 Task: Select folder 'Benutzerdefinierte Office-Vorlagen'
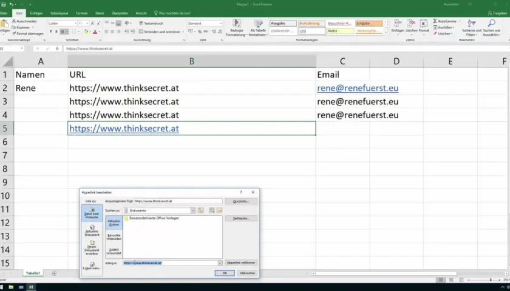[x=152, y=218]
